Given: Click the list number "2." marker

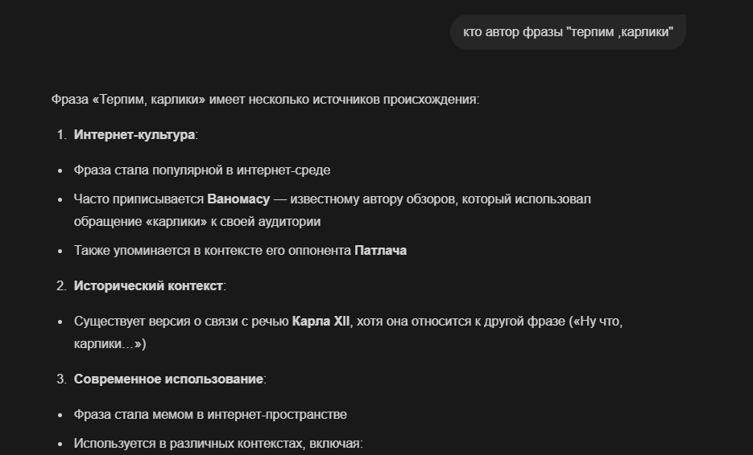Looking at the screenshot, I should (61, 285).
